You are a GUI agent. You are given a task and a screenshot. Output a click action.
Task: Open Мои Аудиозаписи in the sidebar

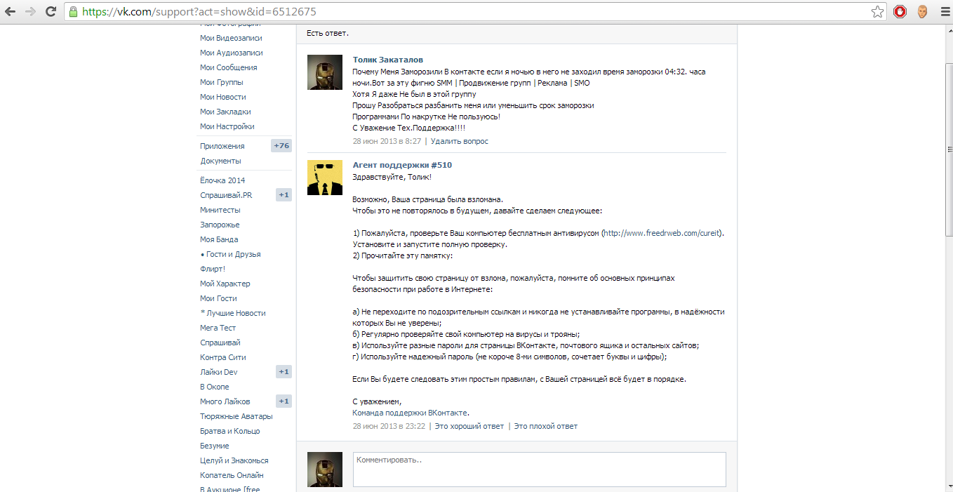(x=232, y=53)
